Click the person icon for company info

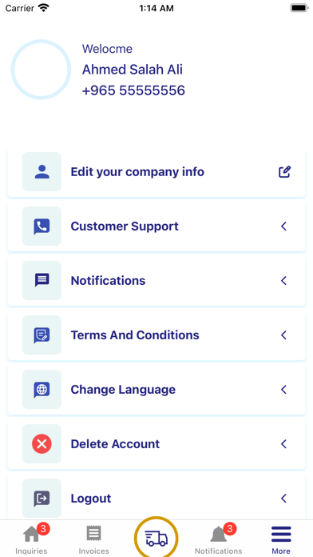pos(42,172)
